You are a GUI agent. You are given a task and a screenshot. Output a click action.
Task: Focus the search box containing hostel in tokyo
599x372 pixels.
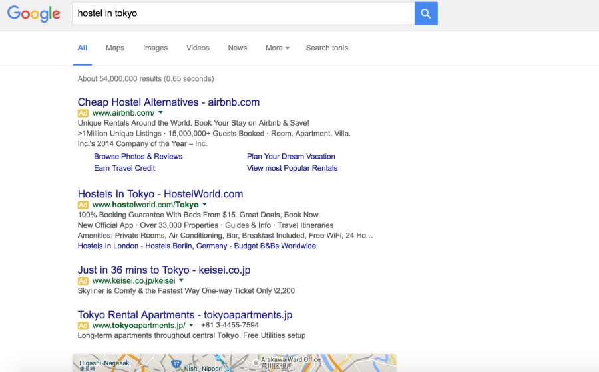(x=244, y=14)
